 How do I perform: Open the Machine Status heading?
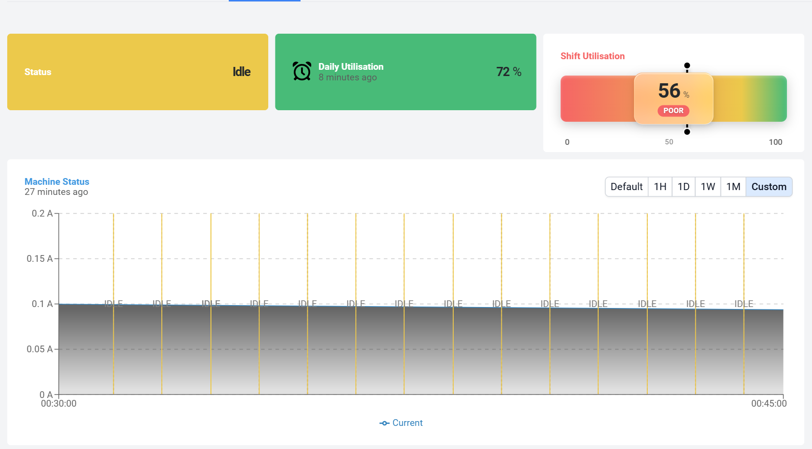point(56,181)
